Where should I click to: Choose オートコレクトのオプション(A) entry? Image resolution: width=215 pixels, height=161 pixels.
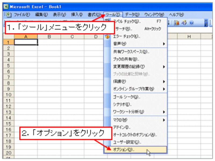[x=135, y=135]
